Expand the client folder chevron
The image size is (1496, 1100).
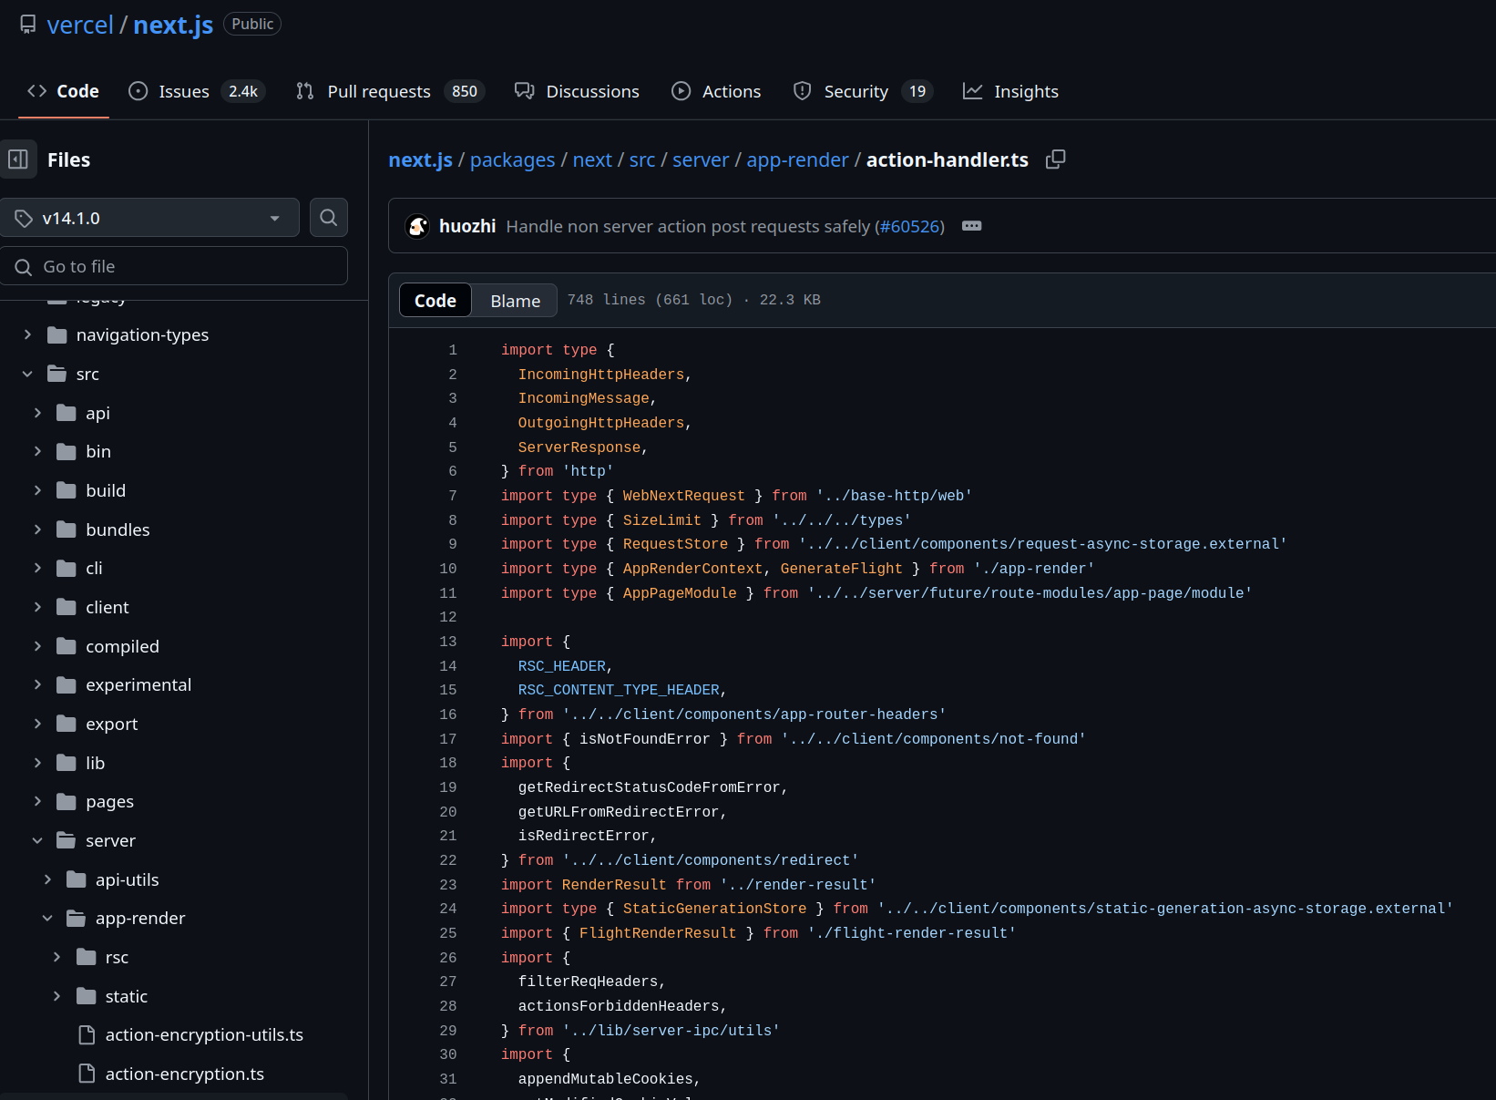pyautogui.click(x=37, y=607)
